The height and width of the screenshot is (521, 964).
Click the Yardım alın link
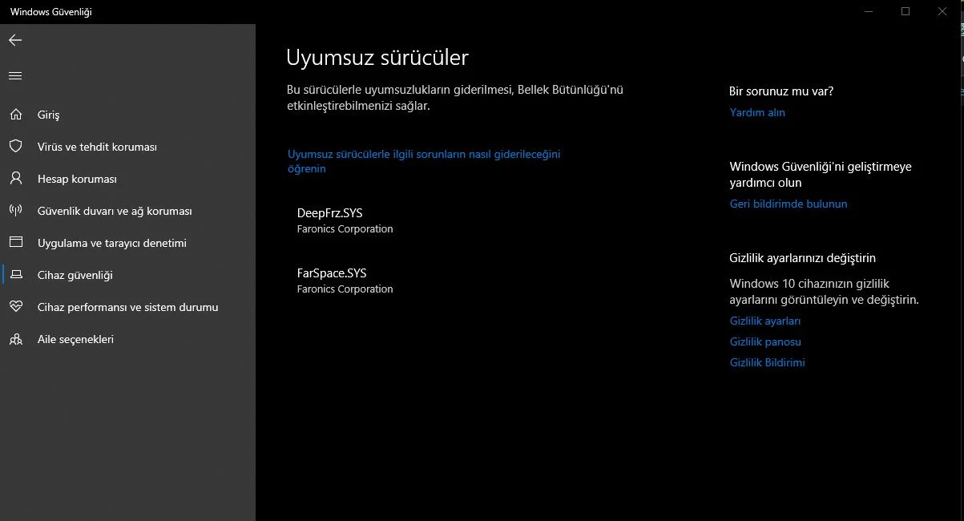click(757, 112)
